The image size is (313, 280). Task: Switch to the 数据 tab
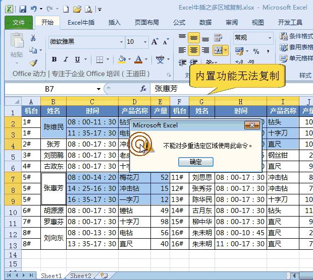(205, 23)
